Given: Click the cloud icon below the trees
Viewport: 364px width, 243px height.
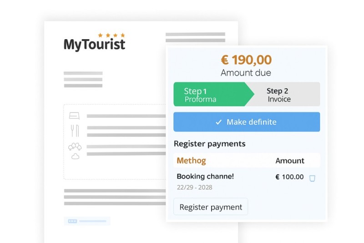Looking at the screenshot, I should click(x=75, y=156).
